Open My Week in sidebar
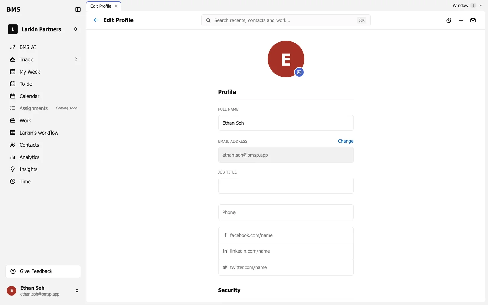The width and height of the screenshot is (488, 305). pyautogui.click(x=43, y=72)
